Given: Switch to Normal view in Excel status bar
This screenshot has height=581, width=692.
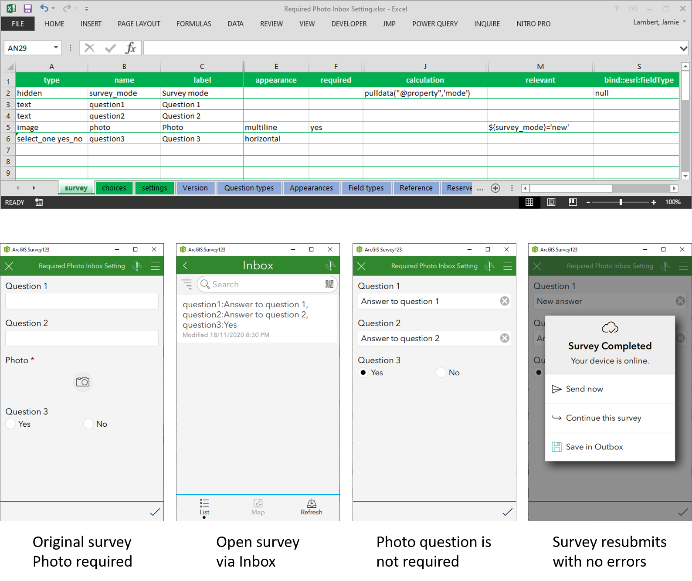Looking at the screenshot, I should [529, 202].
